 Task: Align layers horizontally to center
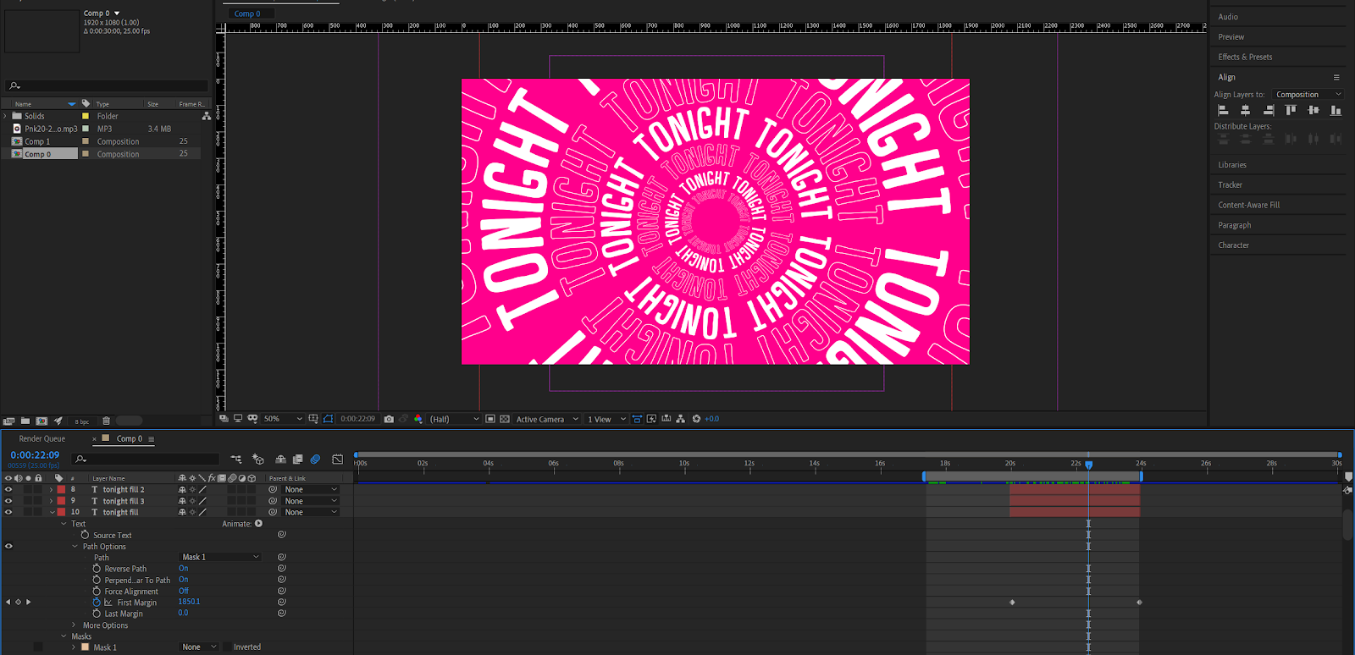click(1245, 110)
